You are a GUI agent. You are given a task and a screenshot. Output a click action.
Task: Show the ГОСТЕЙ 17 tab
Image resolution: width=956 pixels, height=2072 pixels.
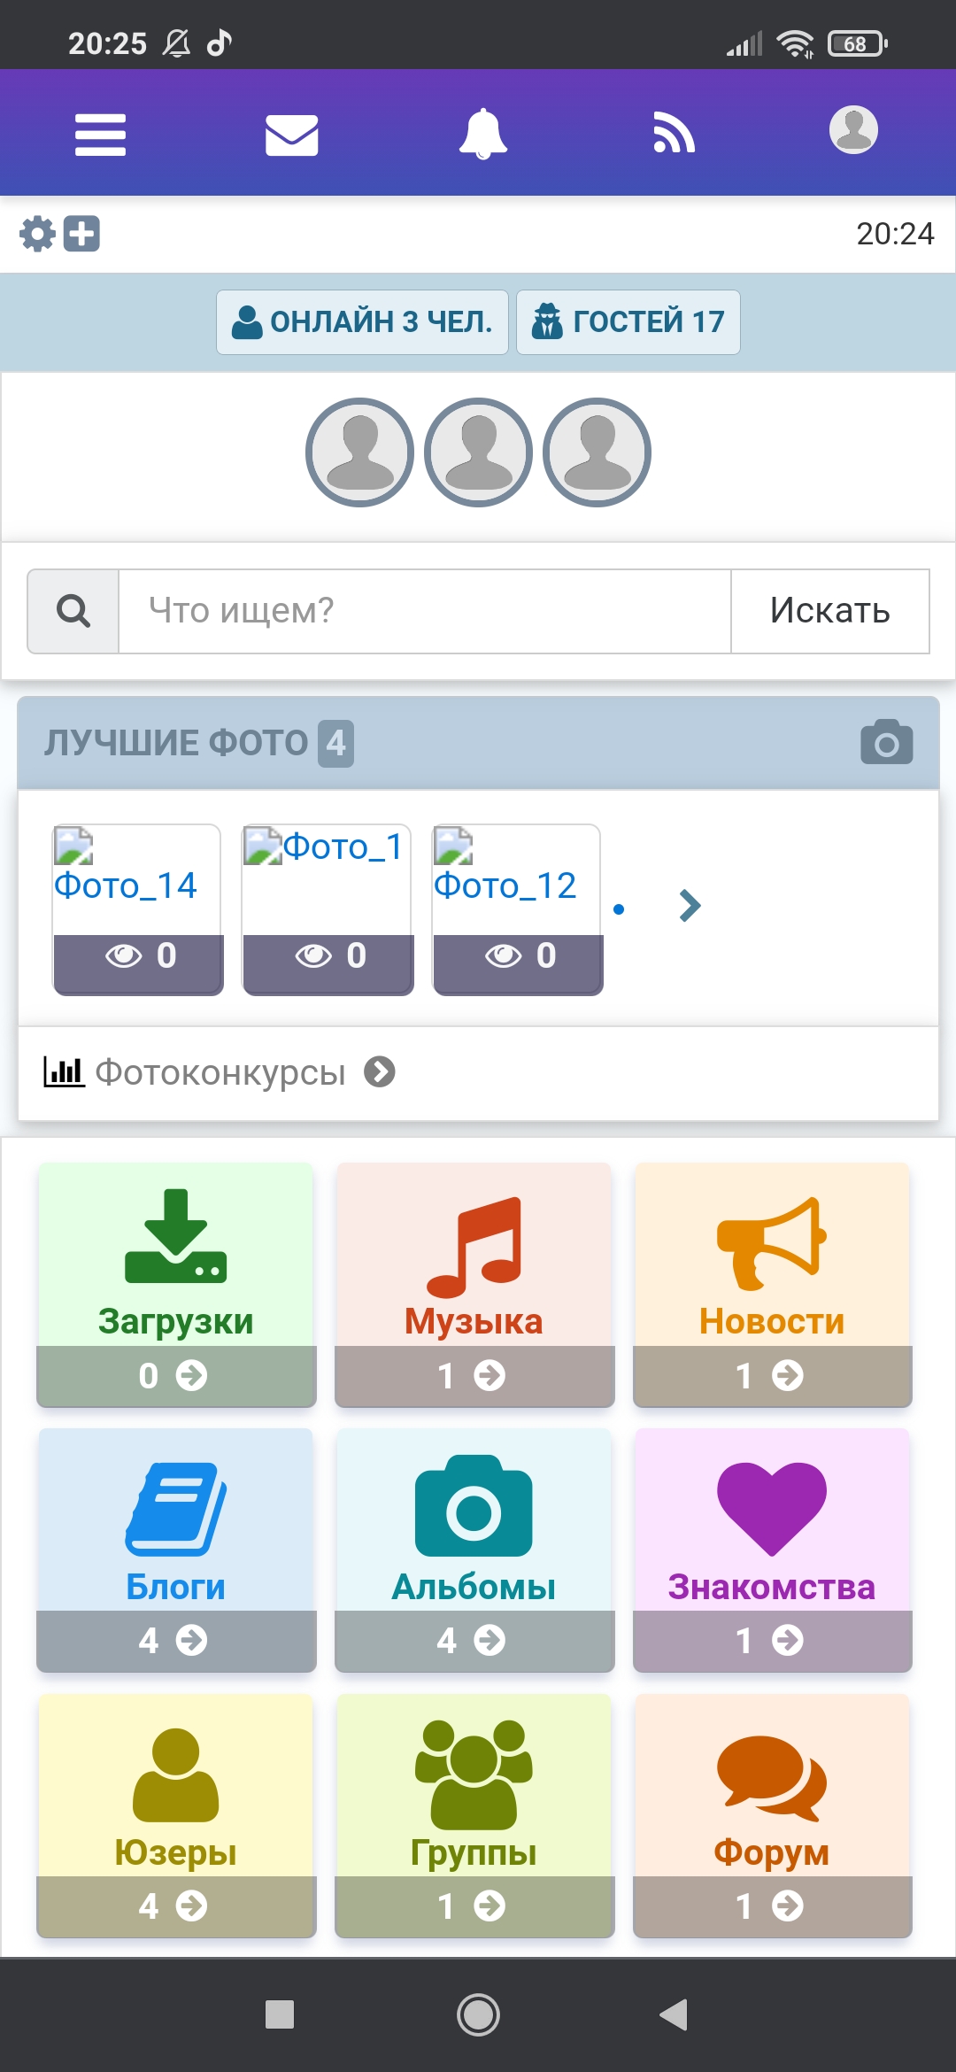[628, 322]
